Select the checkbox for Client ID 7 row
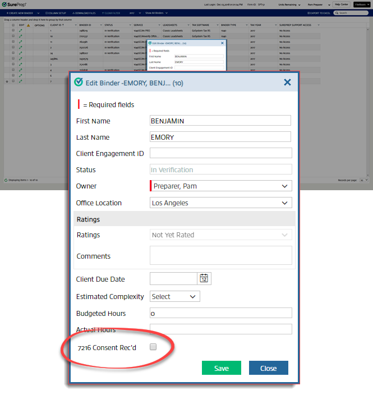373x395 pixels. [13, 81]
